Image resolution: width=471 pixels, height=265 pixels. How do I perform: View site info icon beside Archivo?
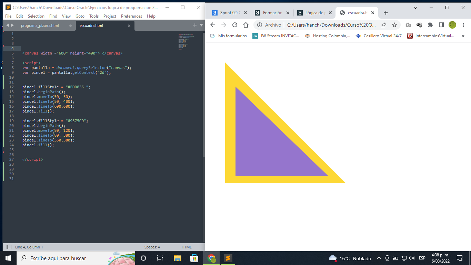pos(259,25)
